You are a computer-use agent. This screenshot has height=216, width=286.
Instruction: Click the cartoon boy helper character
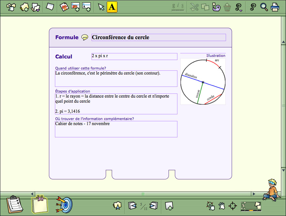272,190
